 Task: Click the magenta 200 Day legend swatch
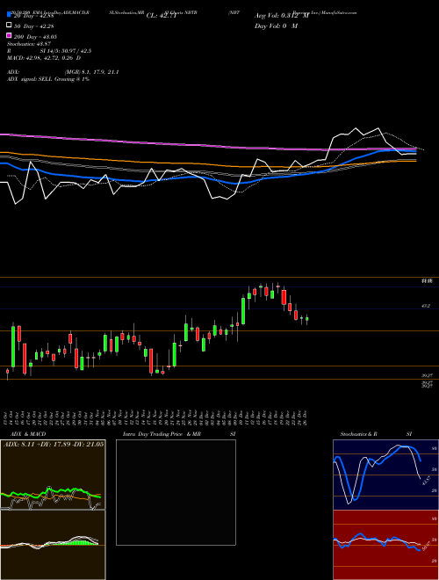pyautogui.click(x=9, y=35)
